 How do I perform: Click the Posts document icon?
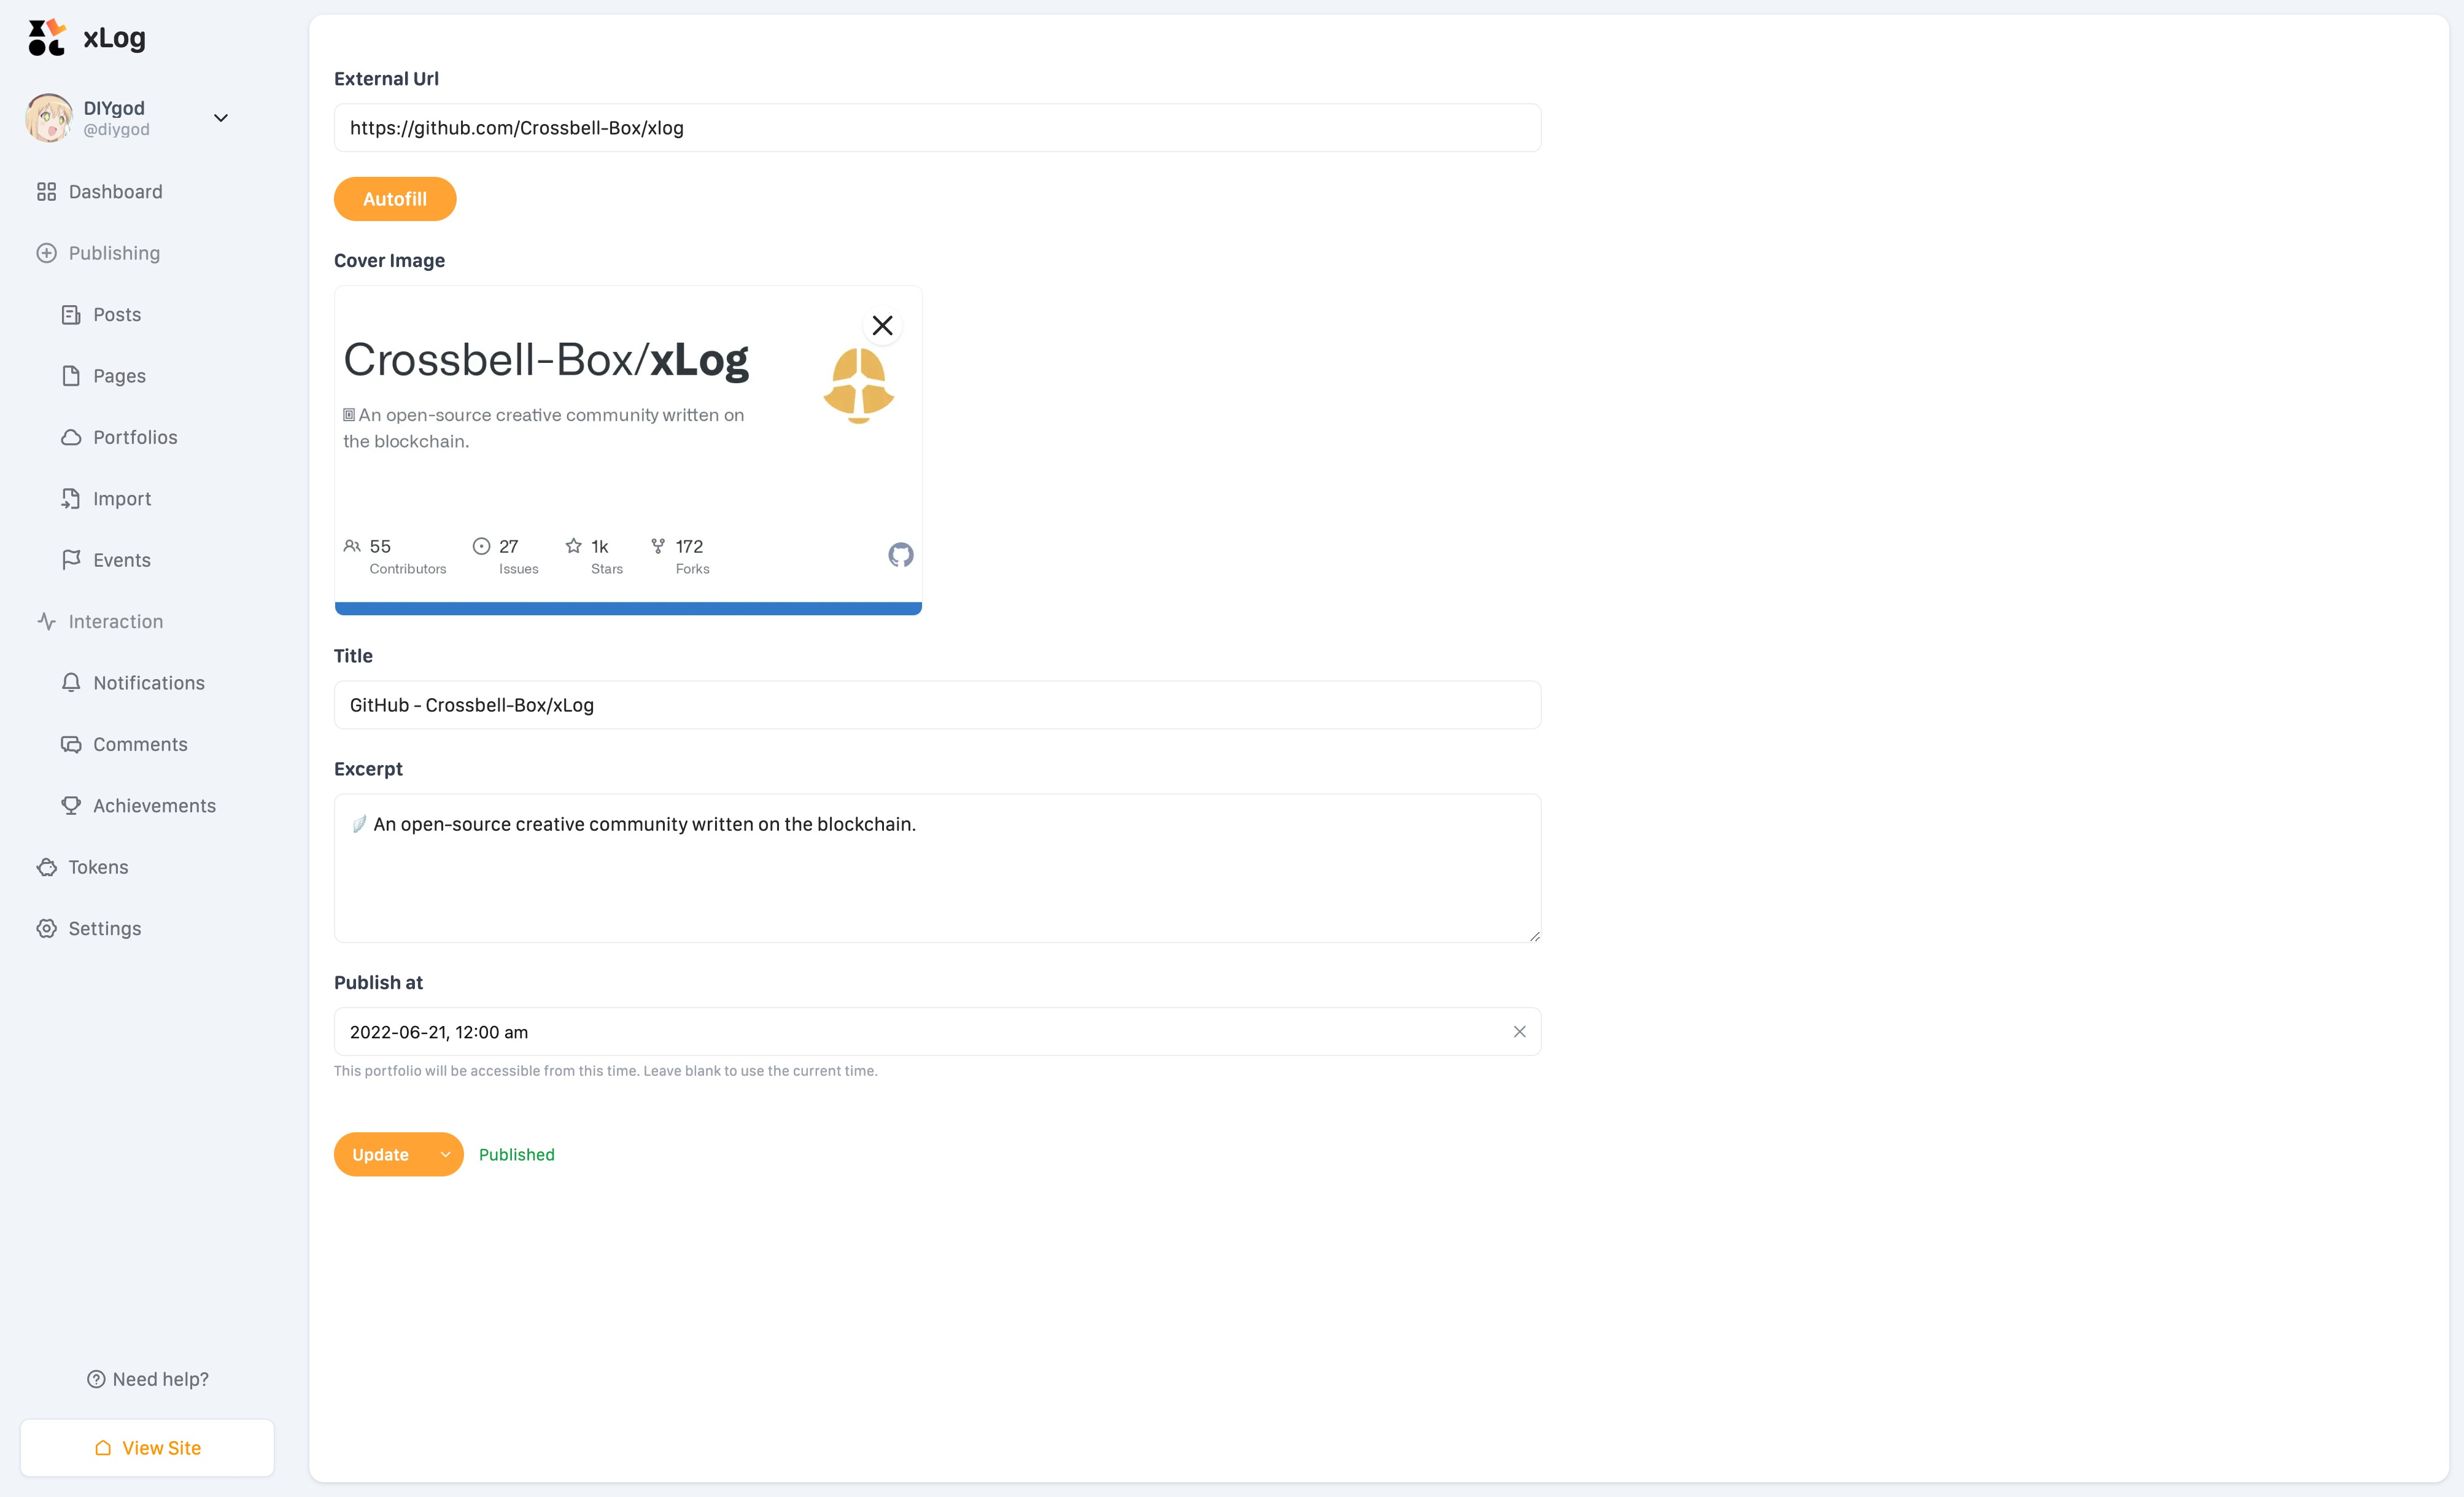tap(71, 315)
